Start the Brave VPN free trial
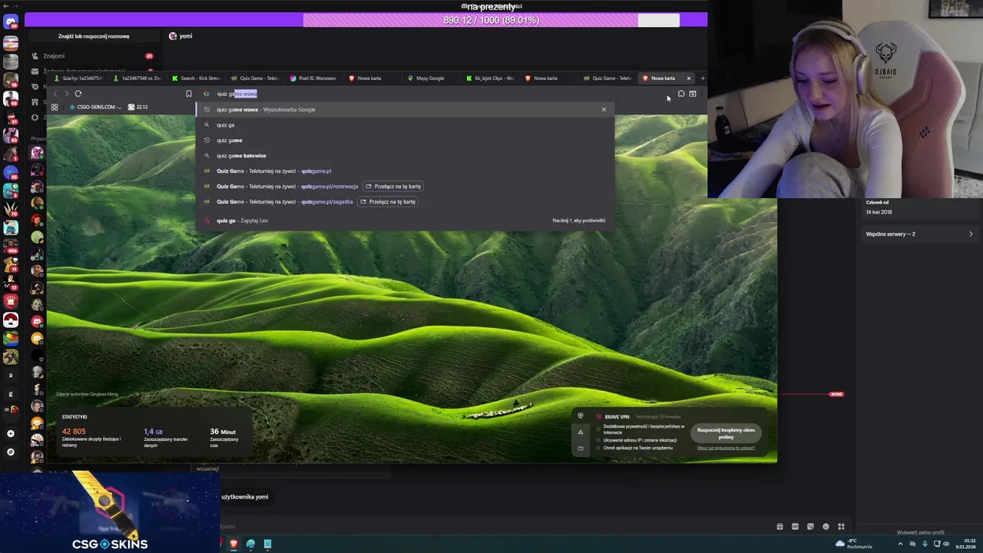This screenshot has height=553, width=983. [726, 433]
